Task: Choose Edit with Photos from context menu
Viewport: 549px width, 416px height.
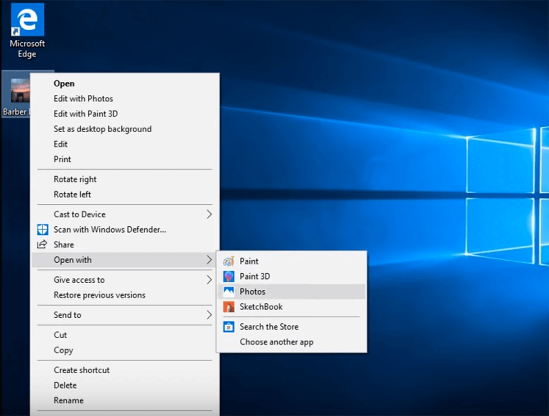Action: 83,99
